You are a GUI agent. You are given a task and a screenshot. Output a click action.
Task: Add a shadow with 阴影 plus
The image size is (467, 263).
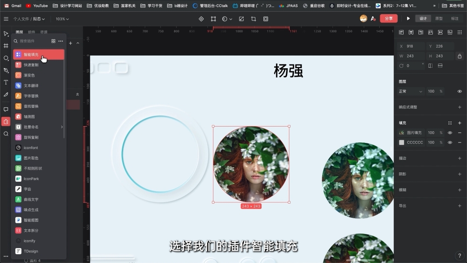tap(460, 174)
